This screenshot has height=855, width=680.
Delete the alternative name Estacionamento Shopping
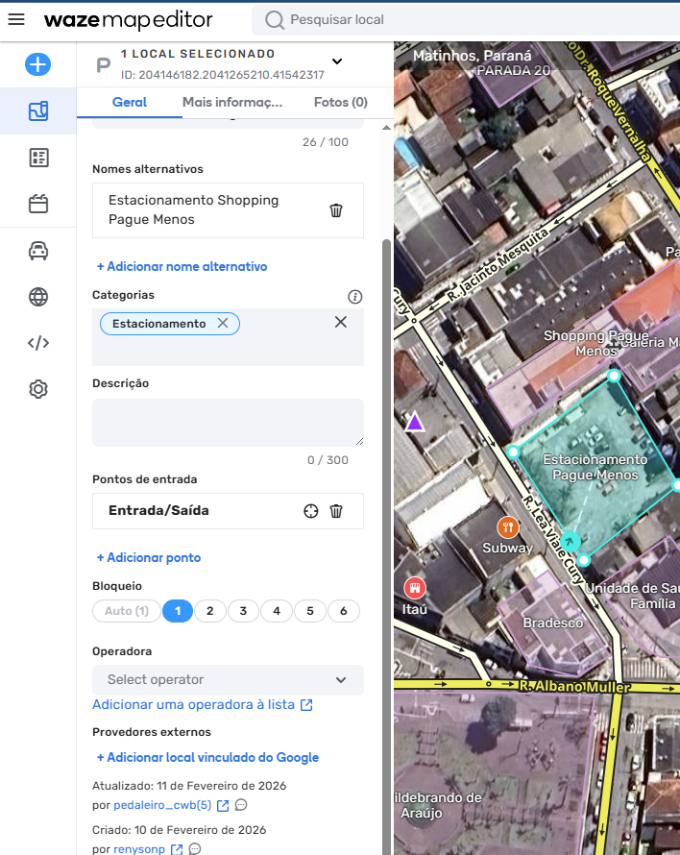click(336, 210)
